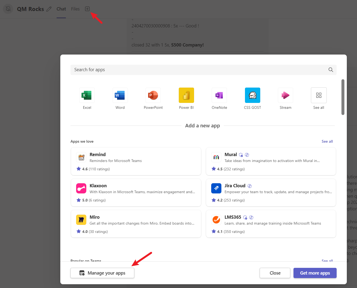Click the dialog's vertical scrollbar

coord(343,97)
